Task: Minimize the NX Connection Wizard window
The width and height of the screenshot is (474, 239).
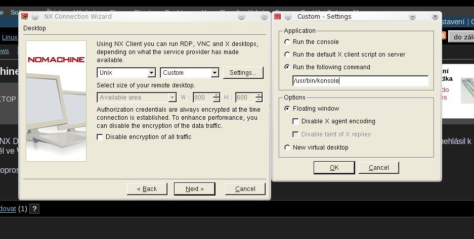Action: (x=241, y=16)
